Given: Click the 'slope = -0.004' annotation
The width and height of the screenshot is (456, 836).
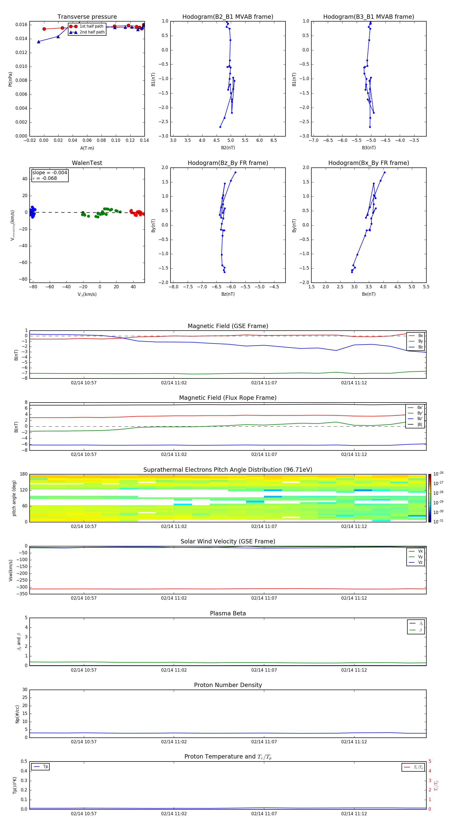Looking at the screenshot, I should coord(50,173).
